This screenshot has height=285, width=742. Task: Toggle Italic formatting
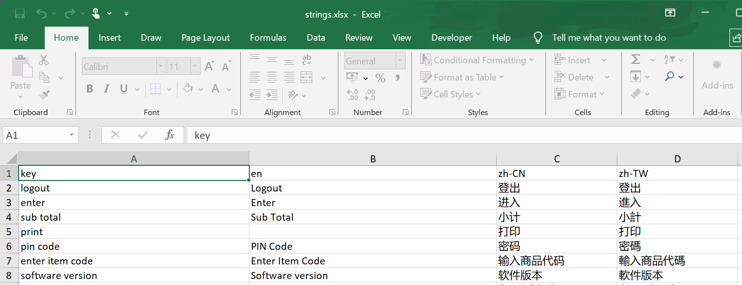coord(107,89)
